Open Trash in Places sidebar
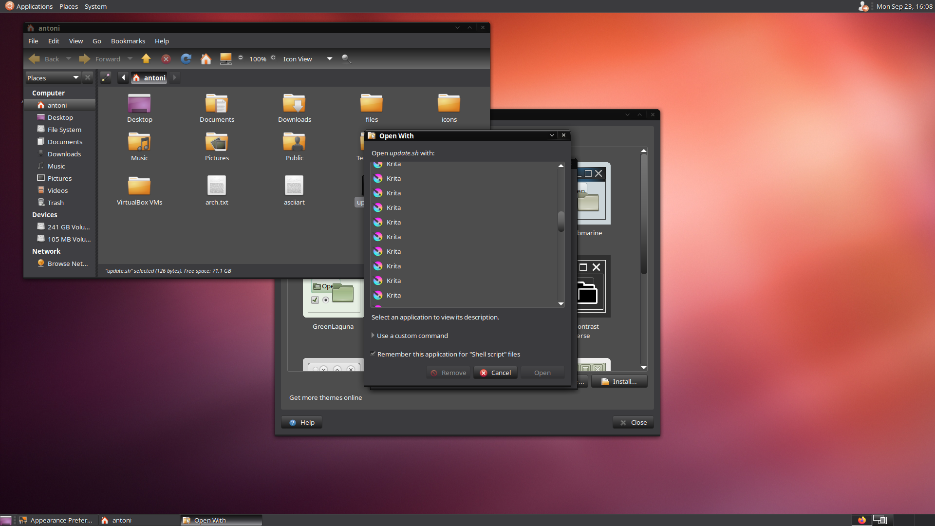Image resolution: width=935 pixels, height=526 pixels. (59, 203)
